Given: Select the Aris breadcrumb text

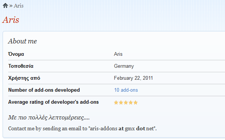Looking at the screenshot, I should 18,6.
